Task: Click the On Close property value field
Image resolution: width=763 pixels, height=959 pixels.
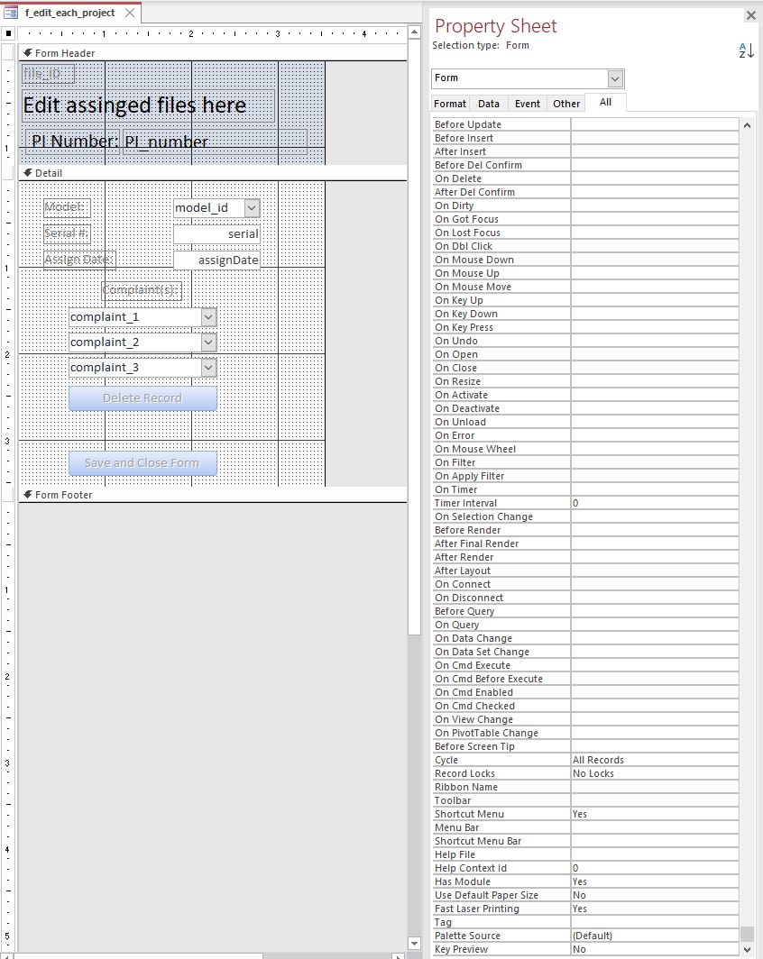Action: click(654, 368)
